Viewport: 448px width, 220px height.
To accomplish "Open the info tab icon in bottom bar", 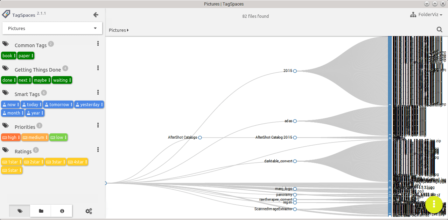I will (62, 211).
